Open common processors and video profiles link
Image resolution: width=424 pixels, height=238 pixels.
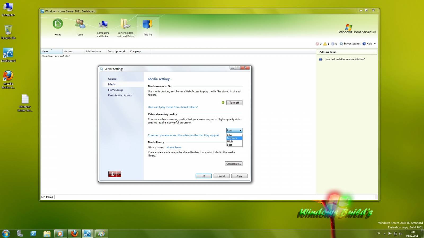183,135
